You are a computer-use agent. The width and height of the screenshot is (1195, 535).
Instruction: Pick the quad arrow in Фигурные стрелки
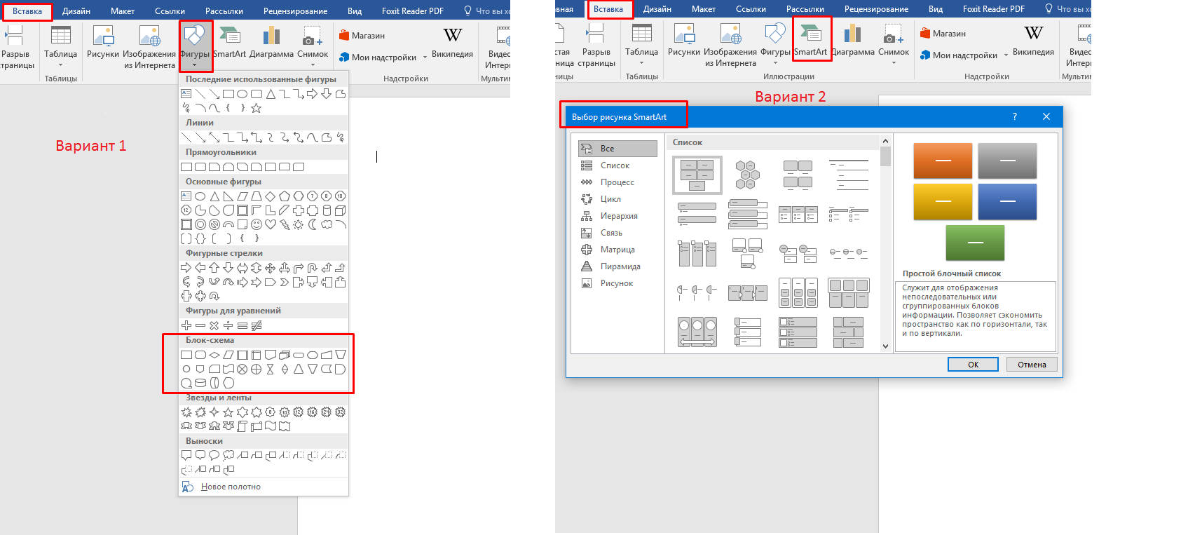pyautogui.click(x=270, y=268)
